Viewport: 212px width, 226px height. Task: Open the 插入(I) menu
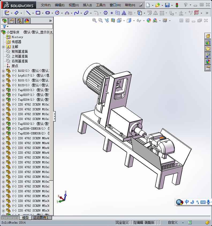tap(87, 5)
